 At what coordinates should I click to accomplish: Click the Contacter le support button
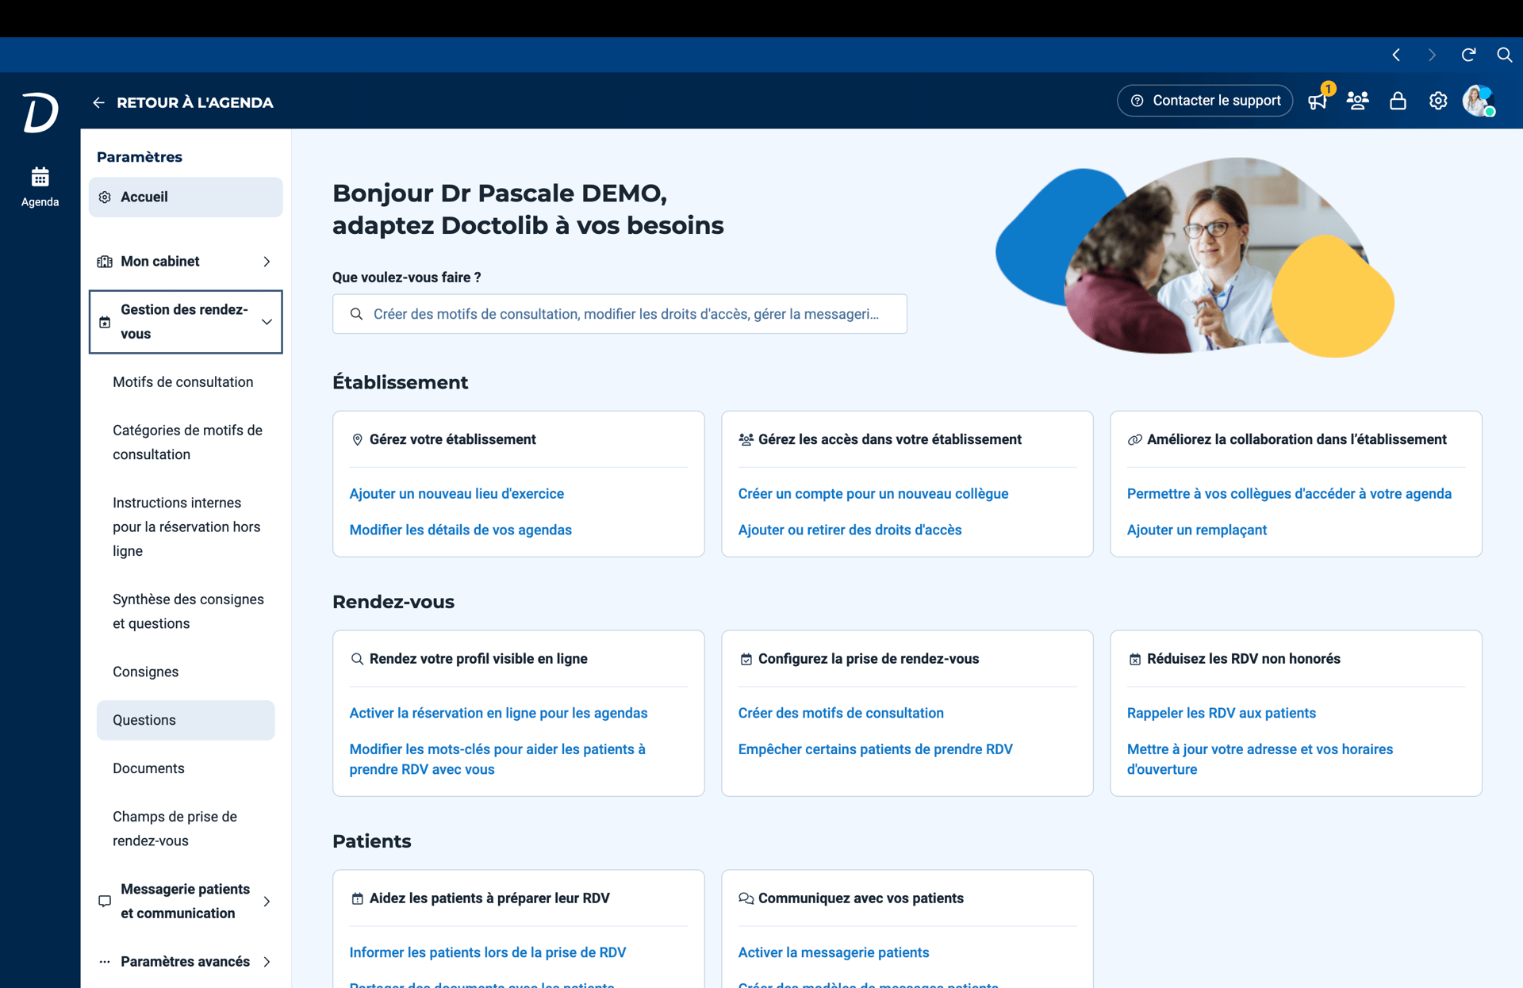coord(1205,101)
